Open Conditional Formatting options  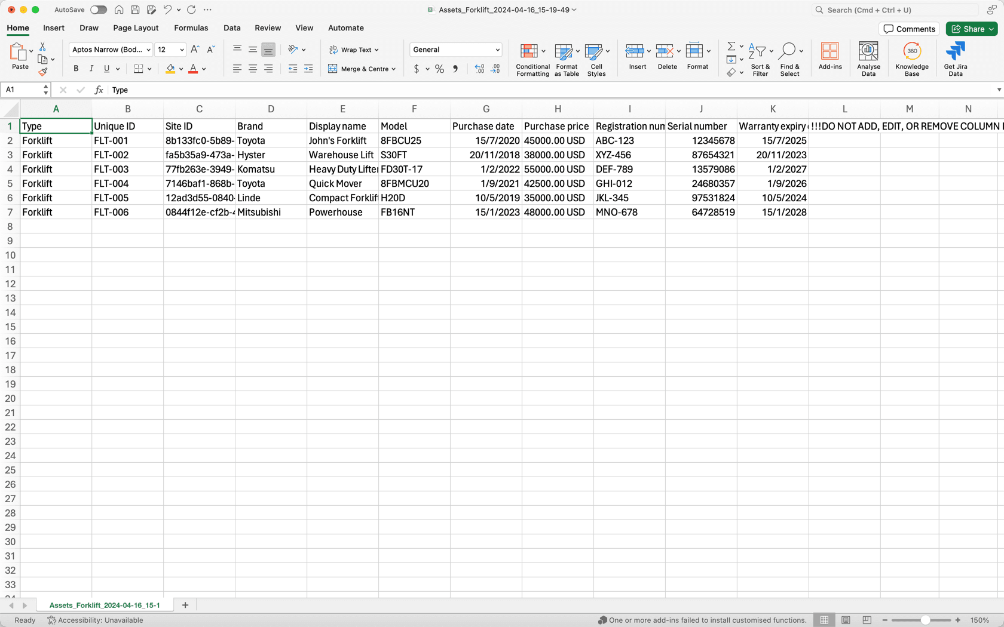532,59
